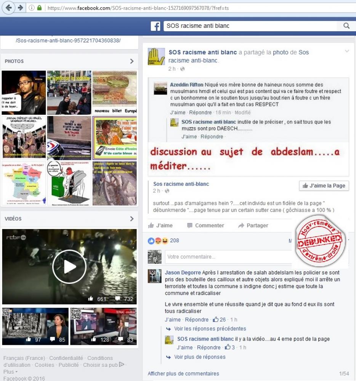
Task: Click the Facebook search box
Action: 250,26
